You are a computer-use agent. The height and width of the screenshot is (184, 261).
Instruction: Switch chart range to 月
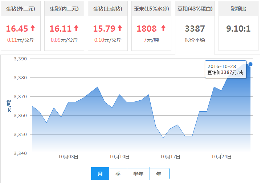pos(100,174)
